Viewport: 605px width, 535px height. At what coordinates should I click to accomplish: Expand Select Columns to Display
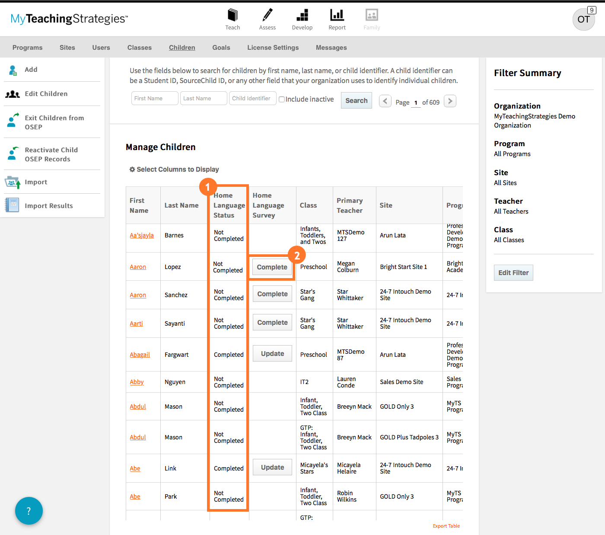(174, 170)
